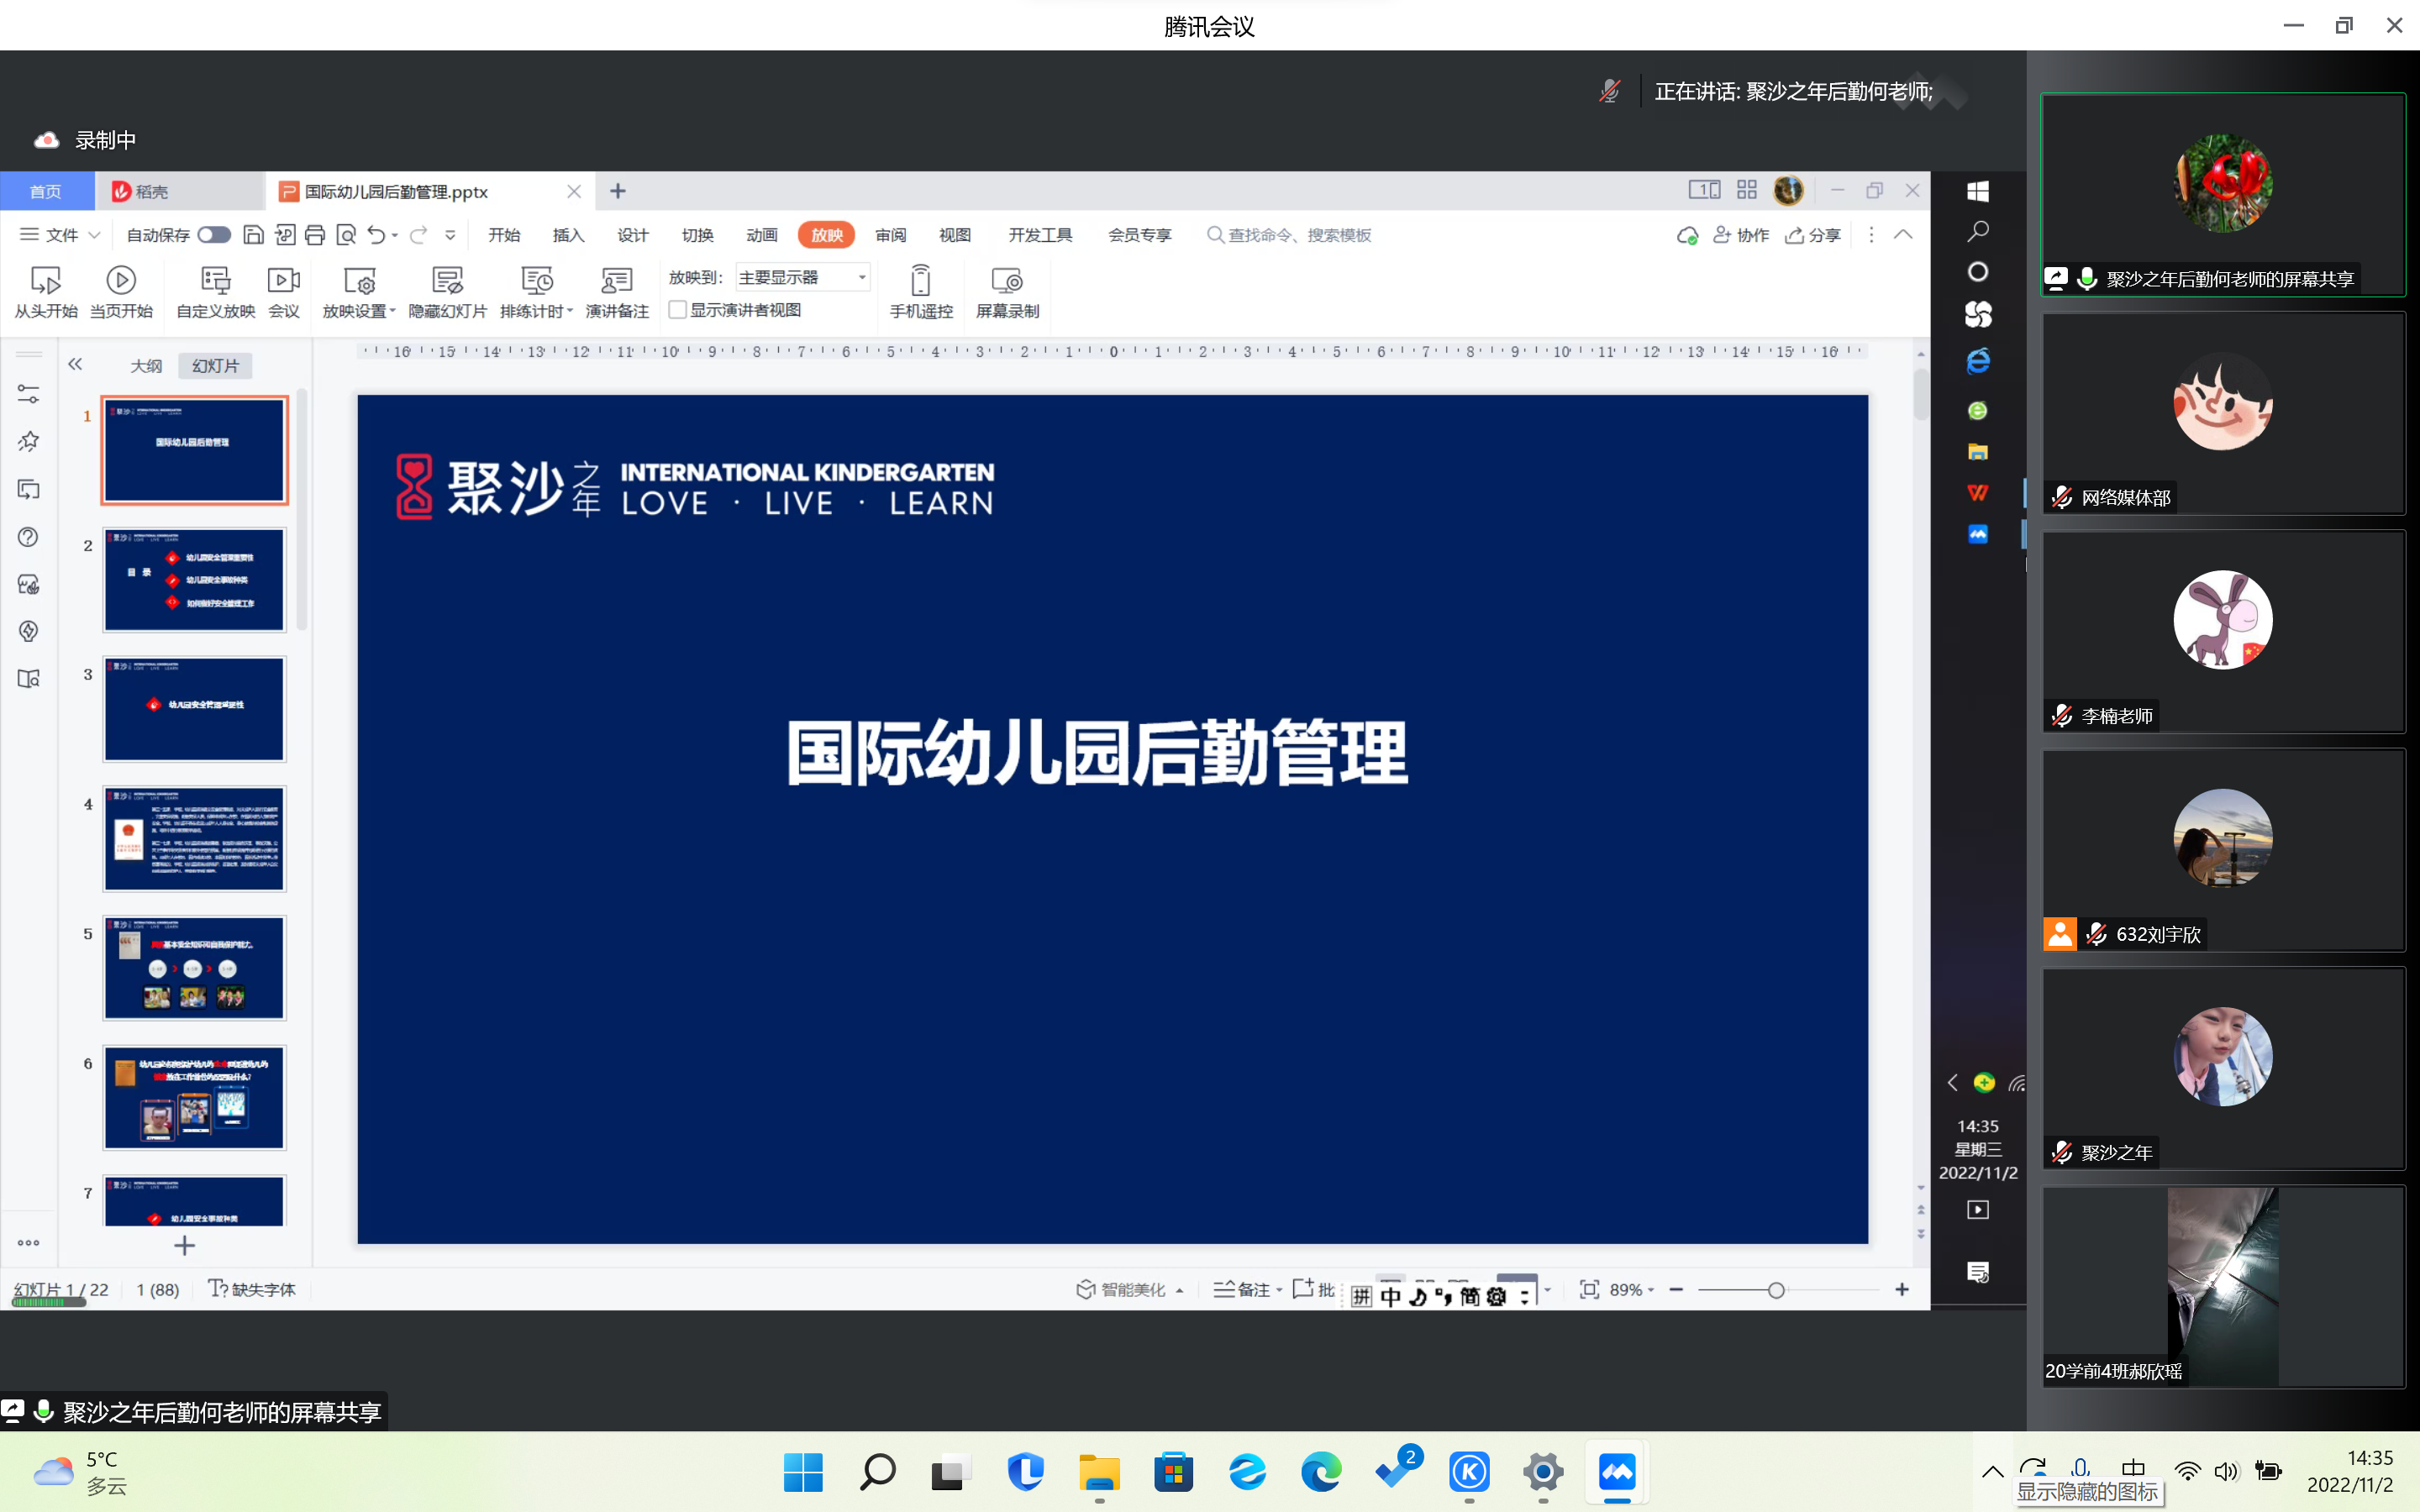Click the undo arrow in quick toolbar
Viewport: 2420px width, 1512px height.
click(x=376, y=235)
